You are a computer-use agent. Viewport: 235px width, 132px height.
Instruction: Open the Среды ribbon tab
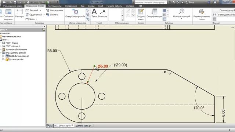pyautogui.click(x=91, y=6)
